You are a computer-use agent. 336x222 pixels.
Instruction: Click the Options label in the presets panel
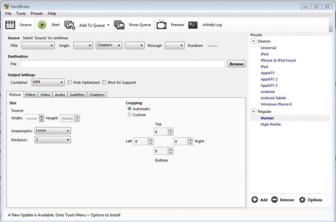click(x=315, y=200)
